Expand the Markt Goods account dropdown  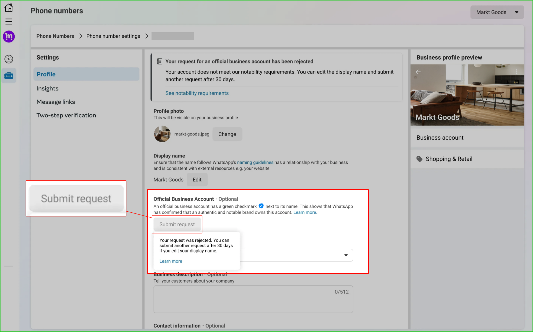click(x=497, y=12)
